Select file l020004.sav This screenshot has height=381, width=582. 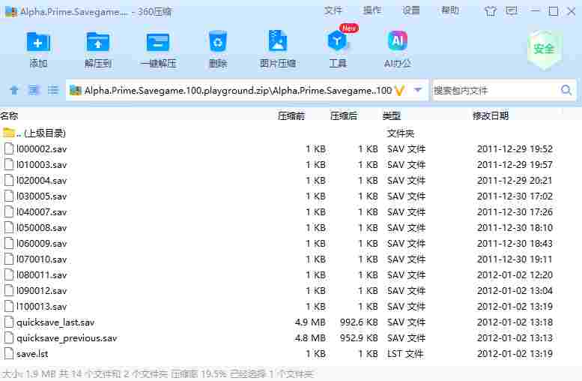pyautogui.click(x=42, y=181)
